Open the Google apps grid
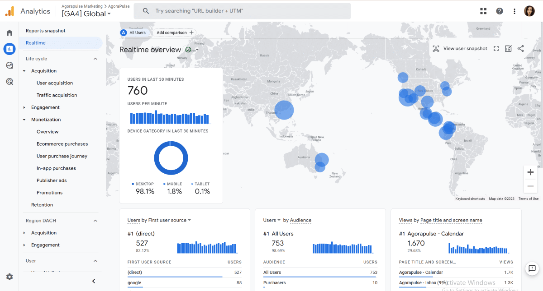Screen dimensions: 543x291 coord(483,11)
